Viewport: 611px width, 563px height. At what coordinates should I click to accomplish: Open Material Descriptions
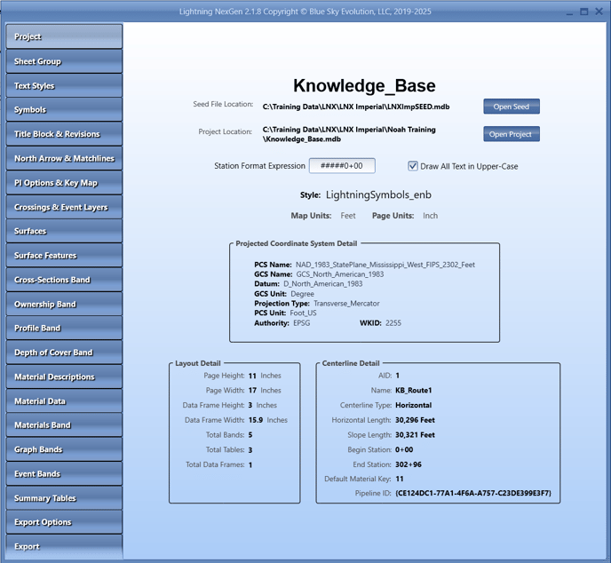(x=64, y=377)
